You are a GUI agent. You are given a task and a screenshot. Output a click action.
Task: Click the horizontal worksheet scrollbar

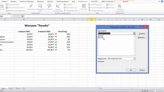[132, 88]
